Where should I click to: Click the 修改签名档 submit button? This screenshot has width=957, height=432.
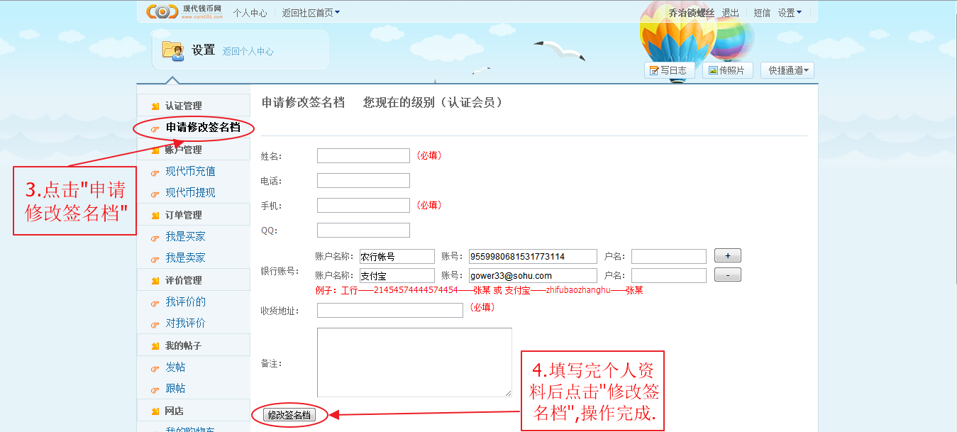[289, 415]
